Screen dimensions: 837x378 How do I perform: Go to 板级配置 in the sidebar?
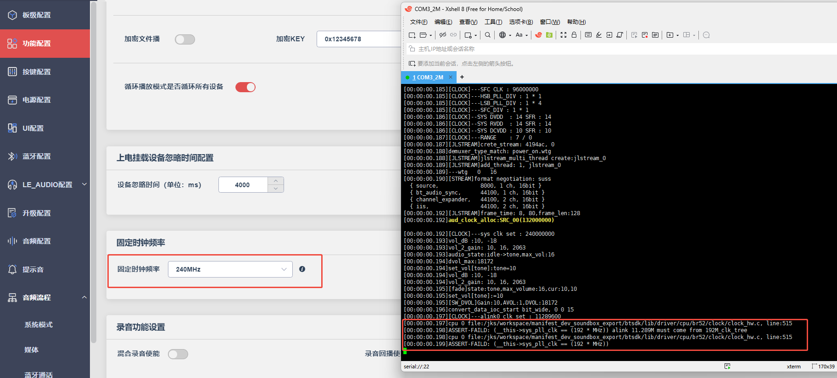click(45, 15)
